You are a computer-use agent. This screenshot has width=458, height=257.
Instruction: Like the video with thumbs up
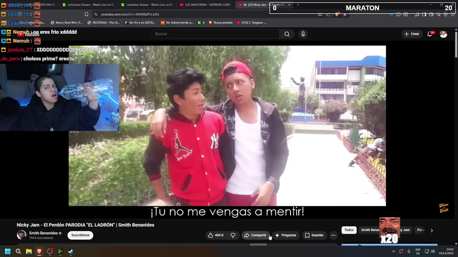point(216,235)
